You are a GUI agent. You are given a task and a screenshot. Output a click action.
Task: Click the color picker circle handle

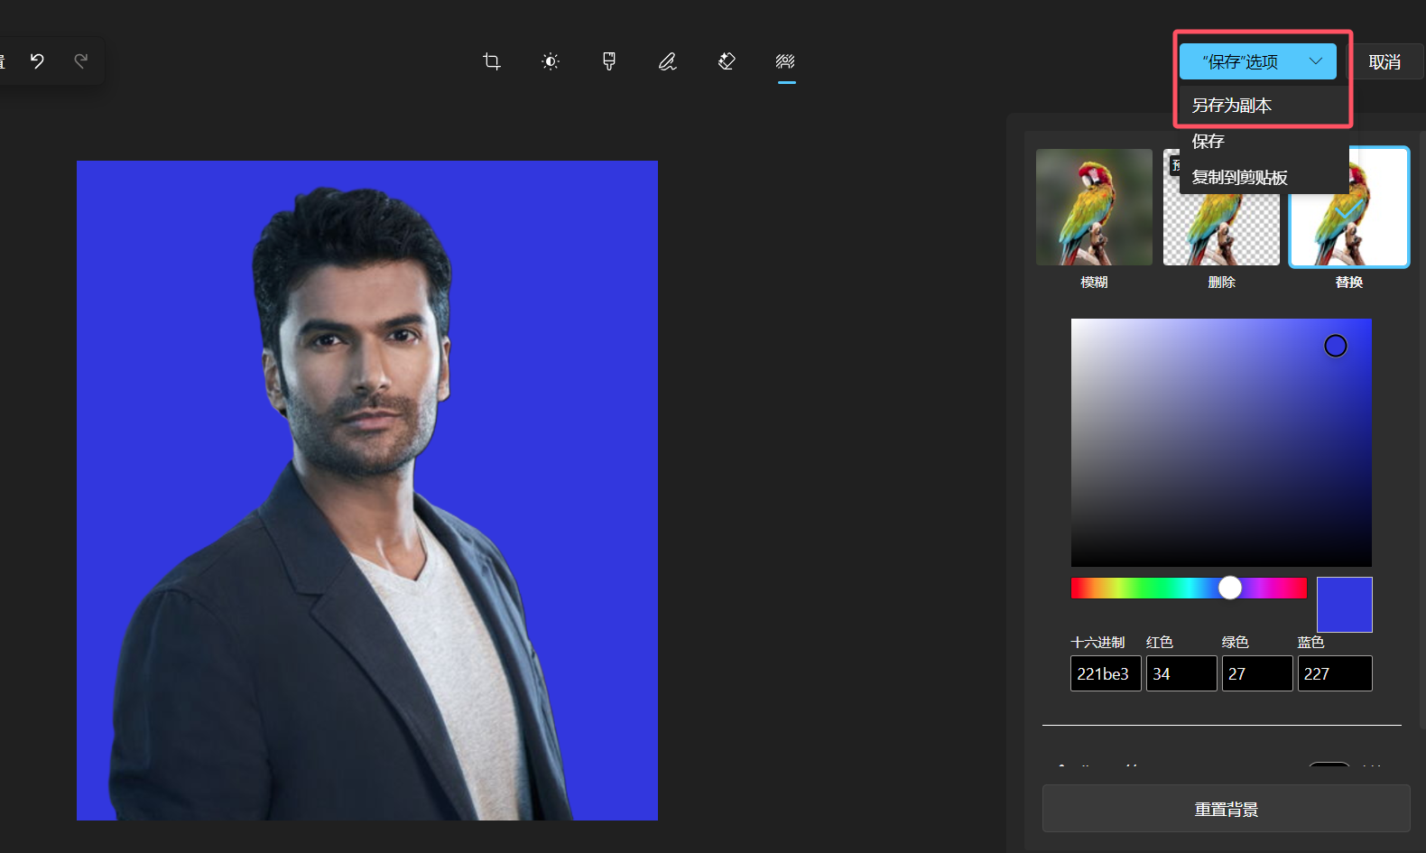[x=1336, y=346]
